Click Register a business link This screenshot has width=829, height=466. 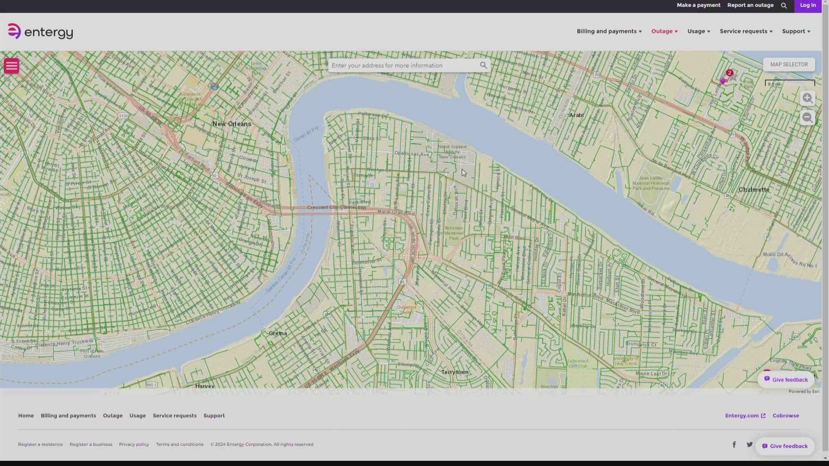point(91,444)
